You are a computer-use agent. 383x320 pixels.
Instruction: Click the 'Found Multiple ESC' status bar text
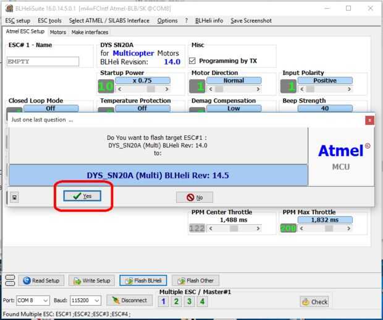[x=67, y=314]
